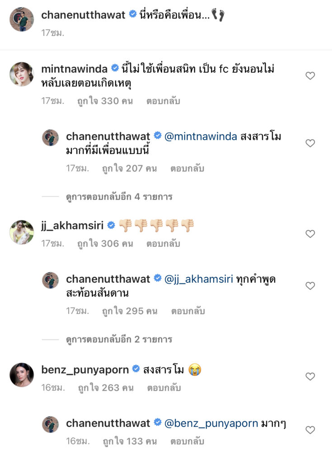View the 330 likes on mintnawinda's comment
The width and height of the screenshot is (332, 462).
(x=105, y=101)
